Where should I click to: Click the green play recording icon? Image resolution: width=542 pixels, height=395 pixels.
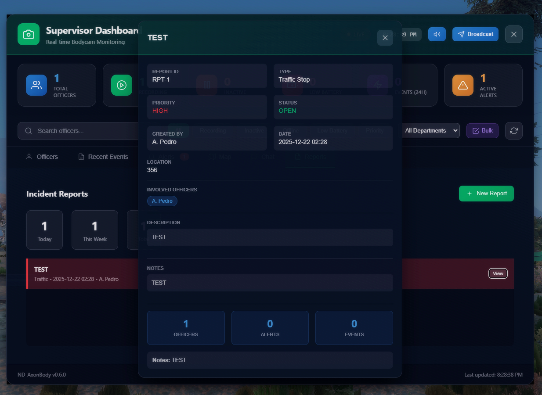click(x=122, y=85)
